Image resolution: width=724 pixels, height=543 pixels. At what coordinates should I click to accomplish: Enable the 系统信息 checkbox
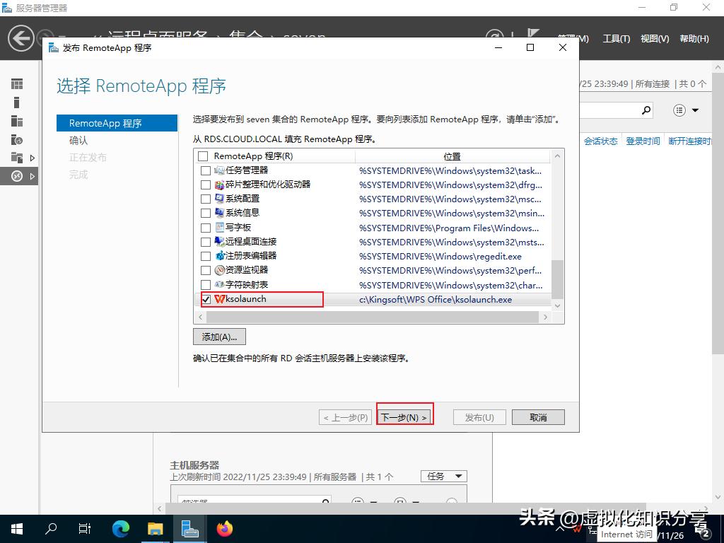click(x=205, y=214)
